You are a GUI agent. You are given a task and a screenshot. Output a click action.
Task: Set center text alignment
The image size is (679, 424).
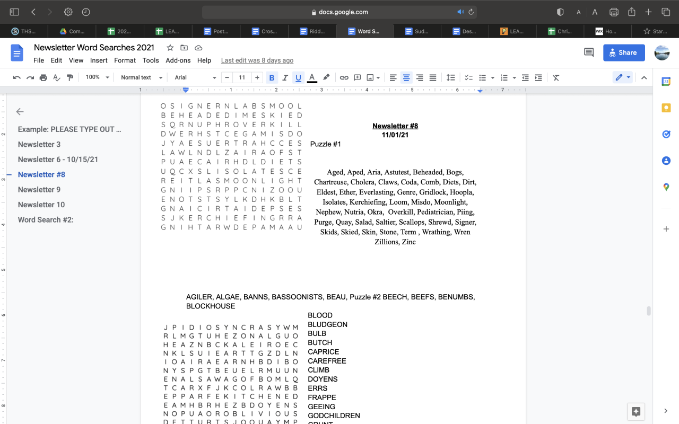tap(406, 77)
